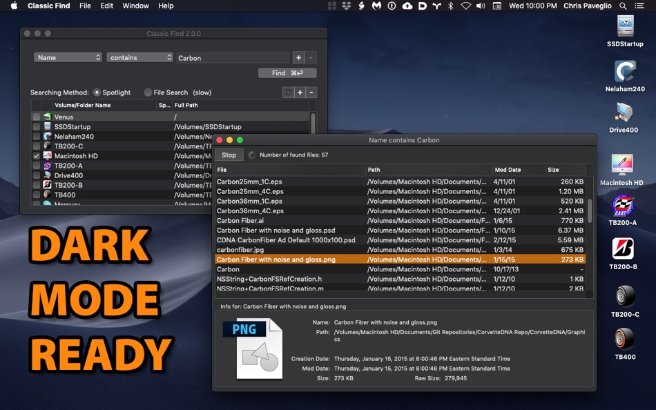Click the refresh volumes list icon
656x410 pixels.
tap(288, 92)
